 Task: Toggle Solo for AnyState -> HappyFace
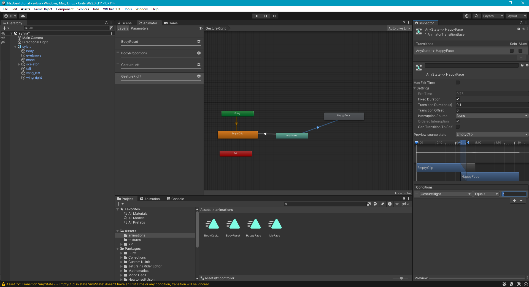click(x=512, y=51)
